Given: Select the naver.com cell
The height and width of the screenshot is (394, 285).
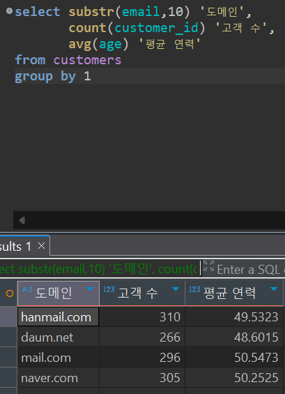Looking at the screenshot, I should coord(59,378).
